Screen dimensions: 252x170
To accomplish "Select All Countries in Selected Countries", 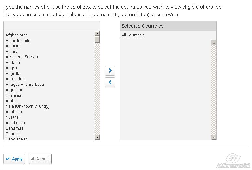I will tap(133, 35).
